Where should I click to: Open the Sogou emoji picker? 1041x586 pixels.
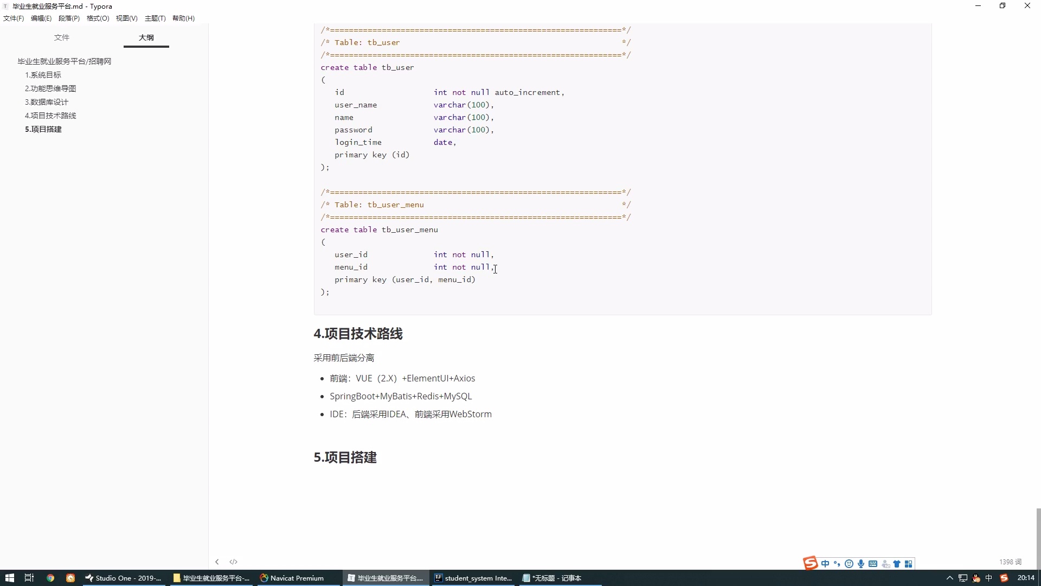[849, 564]
